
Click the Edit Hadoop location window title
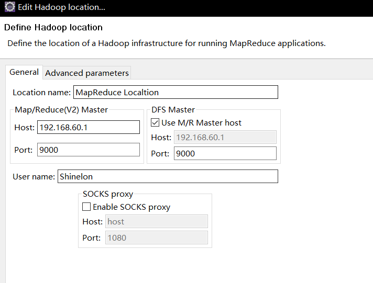pyautogui.click(x=61, y=8)
